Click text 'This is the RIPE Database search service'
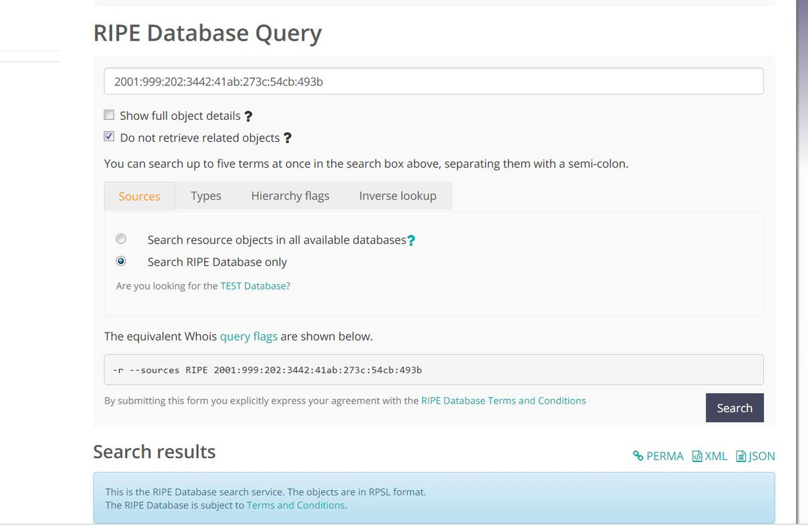808x525 pixels. [x=195, y=492]
